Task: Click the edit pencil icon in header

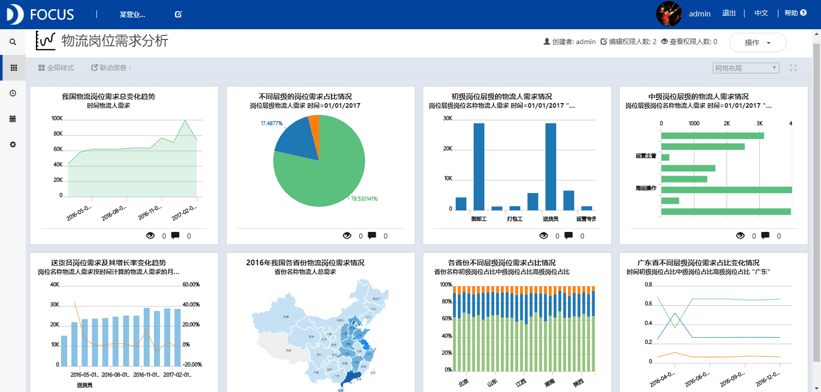Action: tap(178, 14)
